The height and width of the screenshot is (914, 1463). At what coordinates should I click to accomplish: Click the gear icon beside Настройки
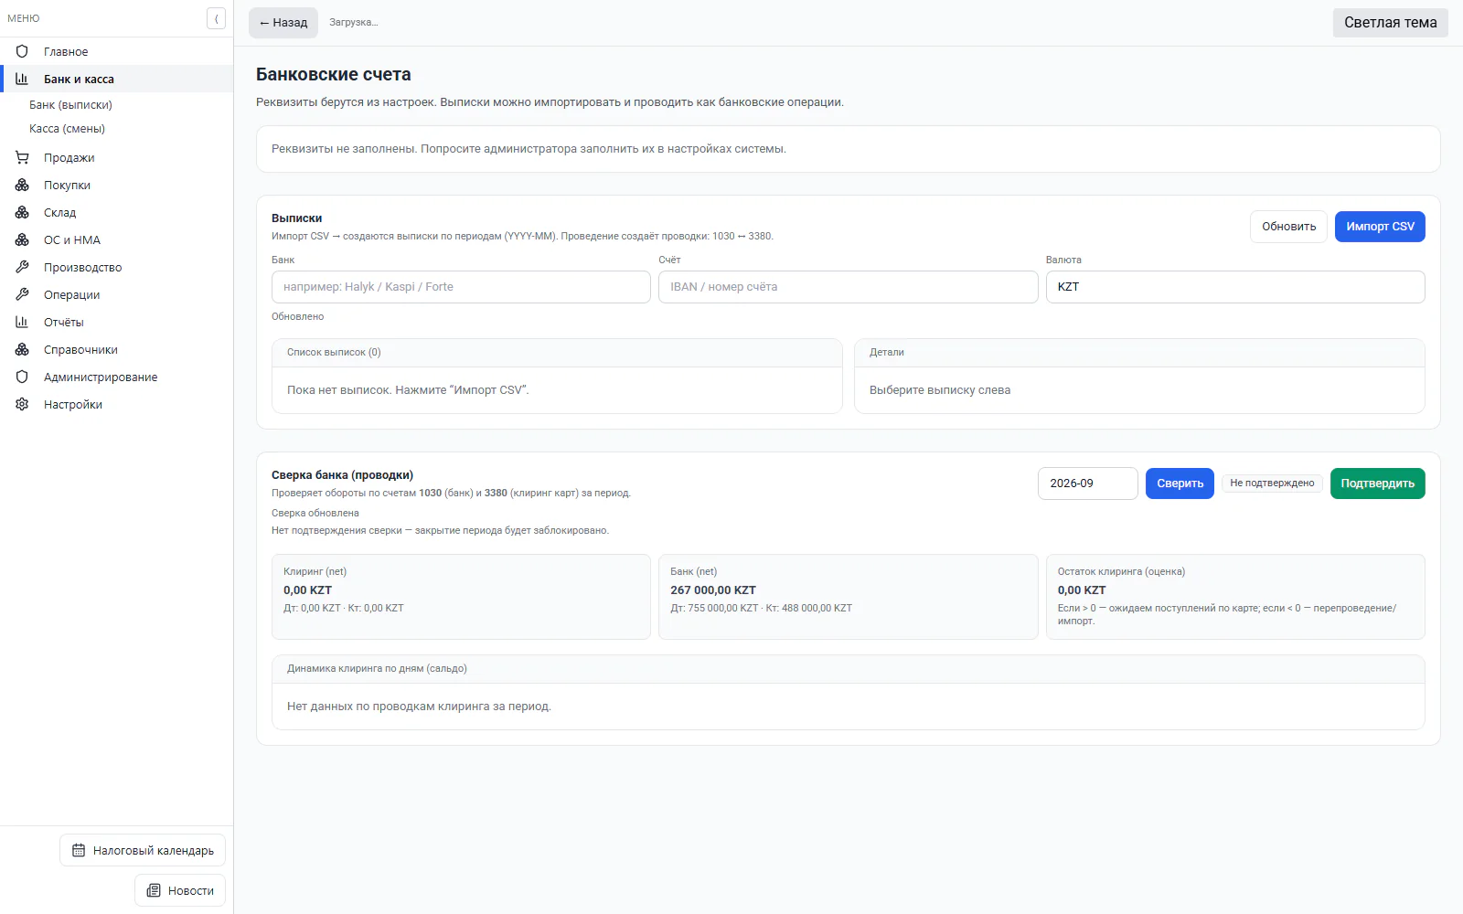pyautogui.click(x=22, y=404)
